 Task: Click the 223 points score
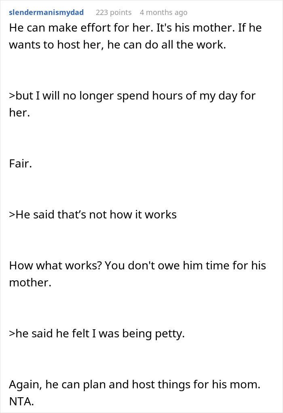(x=114, y=13)
